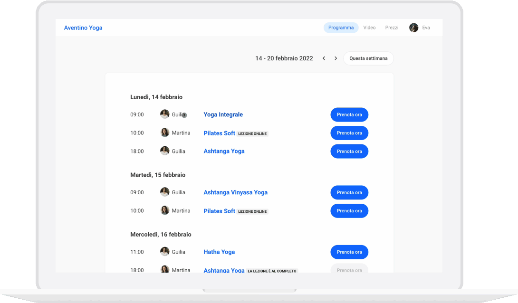
Task: Click the previous week arrow
Action: pyautogui.click(x=324, y=58)
